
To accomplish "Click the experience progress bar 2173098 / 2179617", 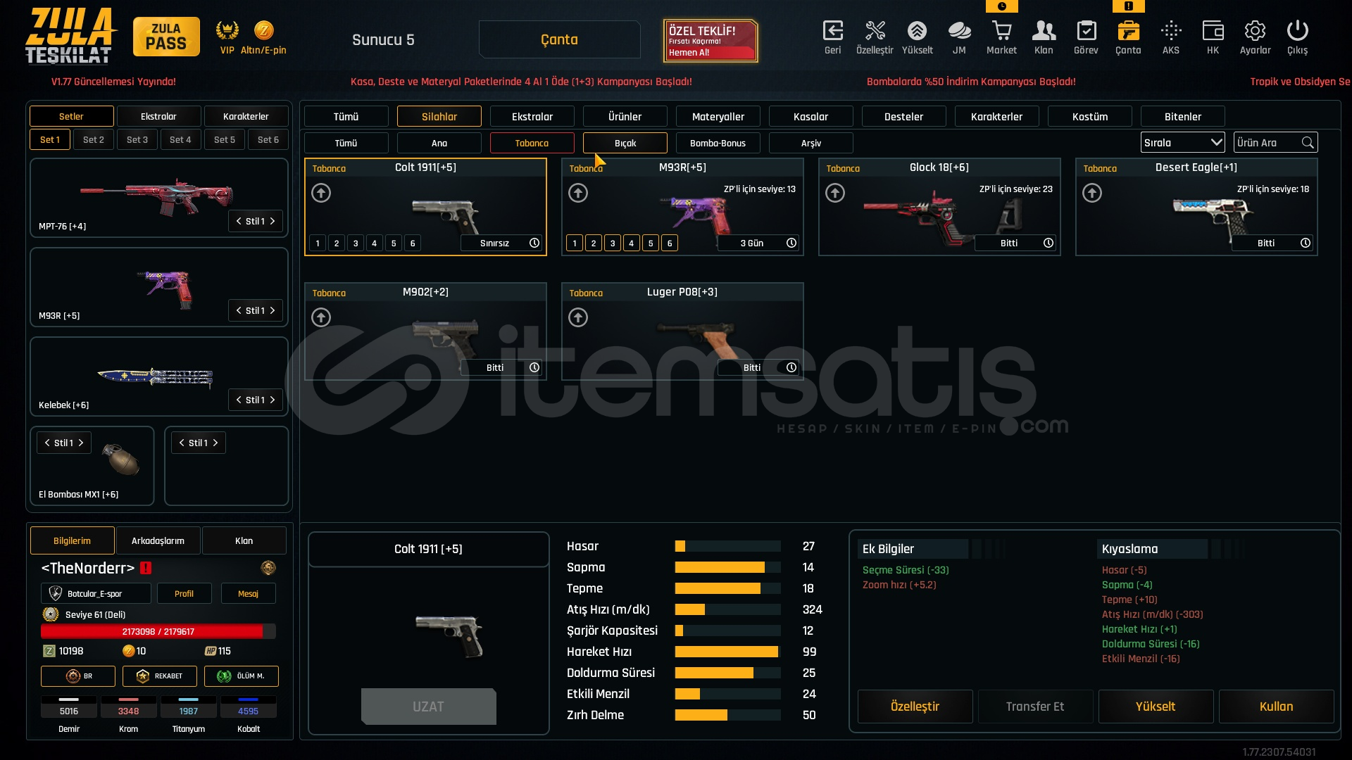I will tap(158, 631).
